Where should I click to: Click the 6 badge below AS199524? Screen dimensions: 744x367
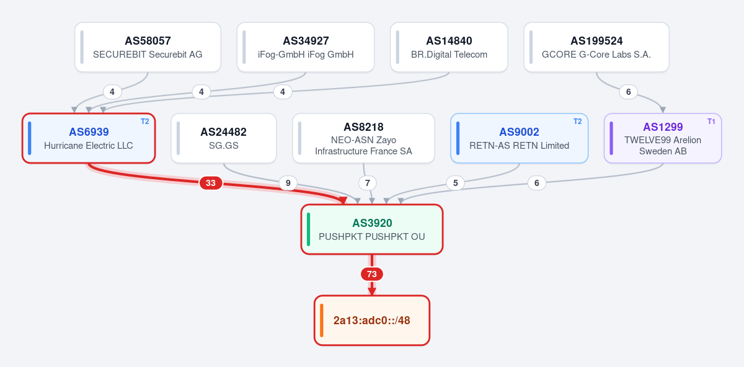pos(628,92)
